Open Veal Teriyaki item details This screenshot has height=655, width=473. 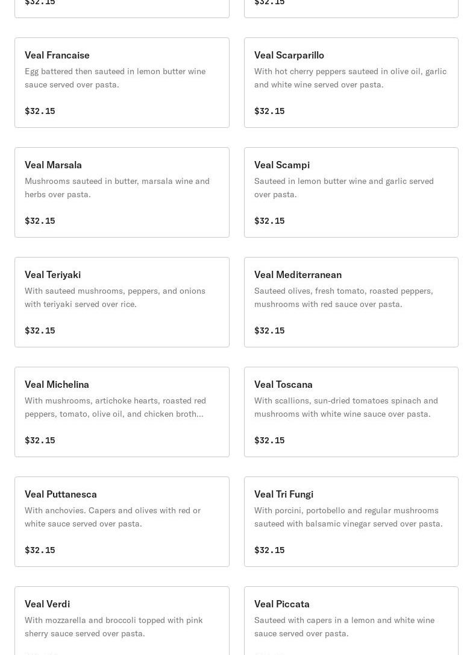[122, 302]
